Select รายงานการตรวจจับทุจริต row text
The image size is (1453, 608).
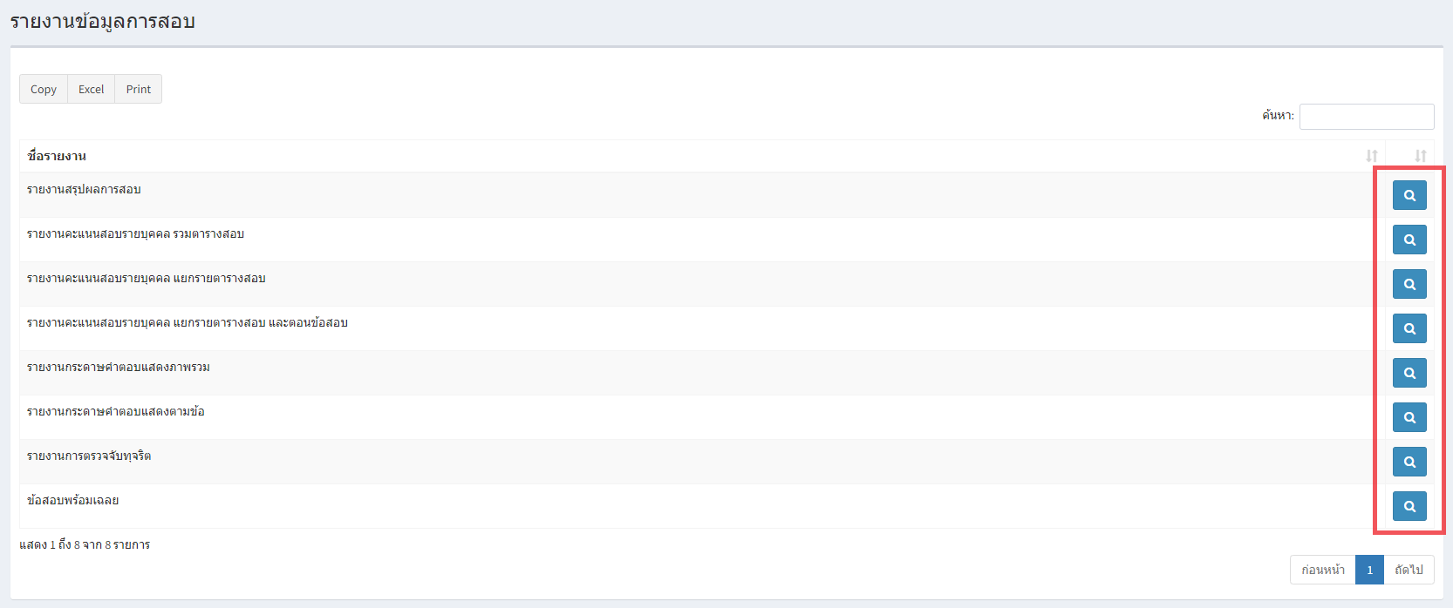click(x=89, y=456)
